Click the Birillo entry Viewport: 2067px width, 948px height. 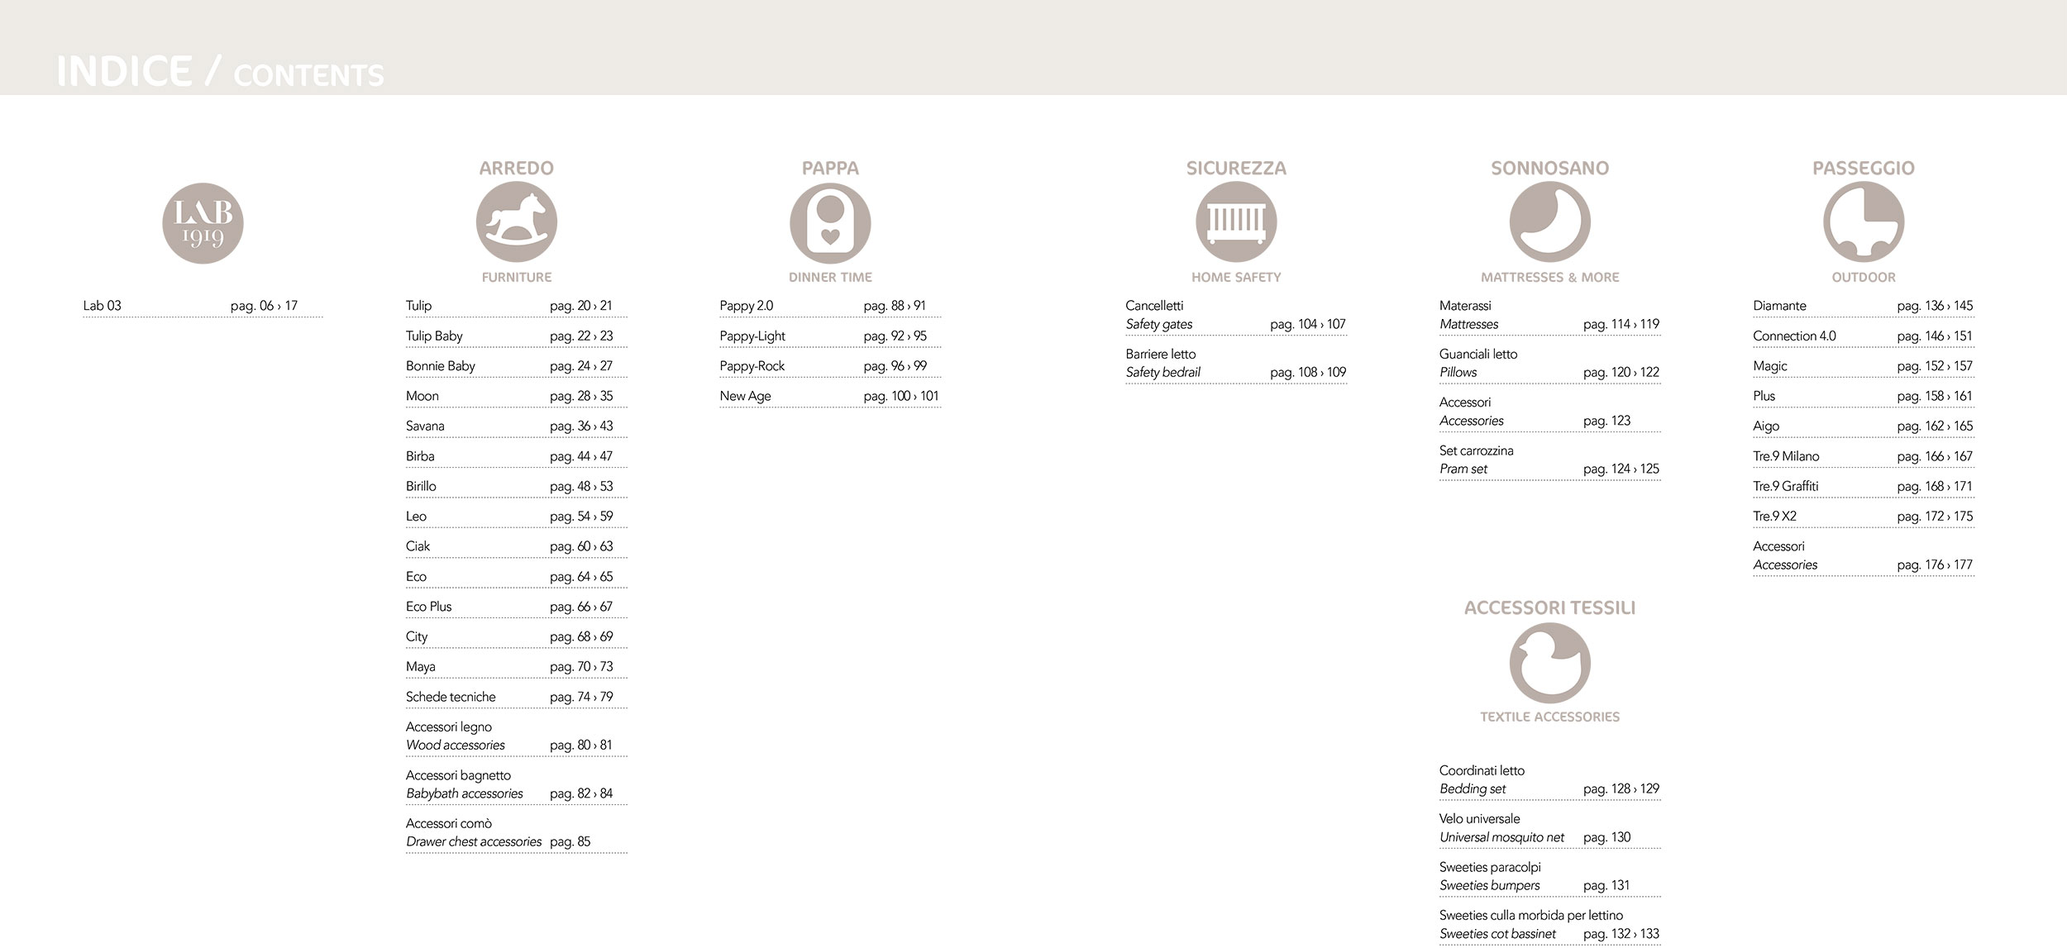[516, 486]
